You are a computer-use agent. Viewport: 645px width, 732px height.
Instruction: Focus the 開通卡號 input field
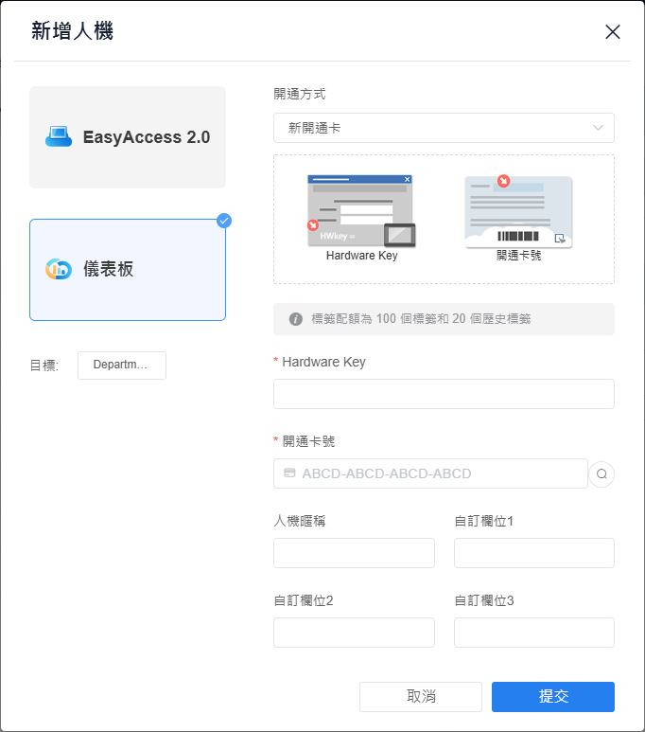[430, 473]
